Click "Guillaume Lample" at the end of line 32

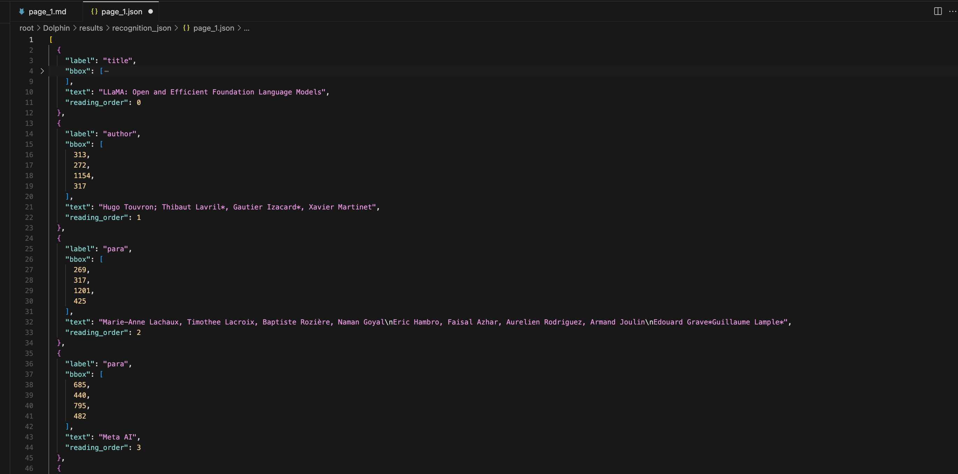[746, 322]
